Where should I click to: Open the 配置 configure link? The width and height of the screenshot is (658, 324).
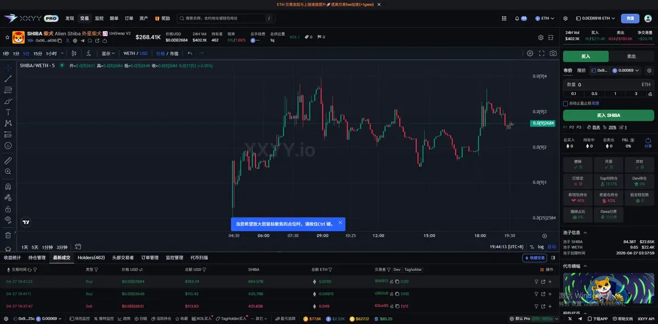coord(595,103)
